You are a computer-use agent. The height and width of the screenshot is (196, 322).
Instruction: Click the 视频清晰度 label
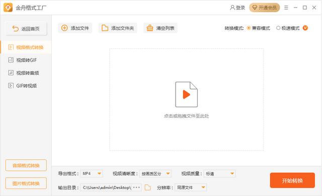(125, 173)
